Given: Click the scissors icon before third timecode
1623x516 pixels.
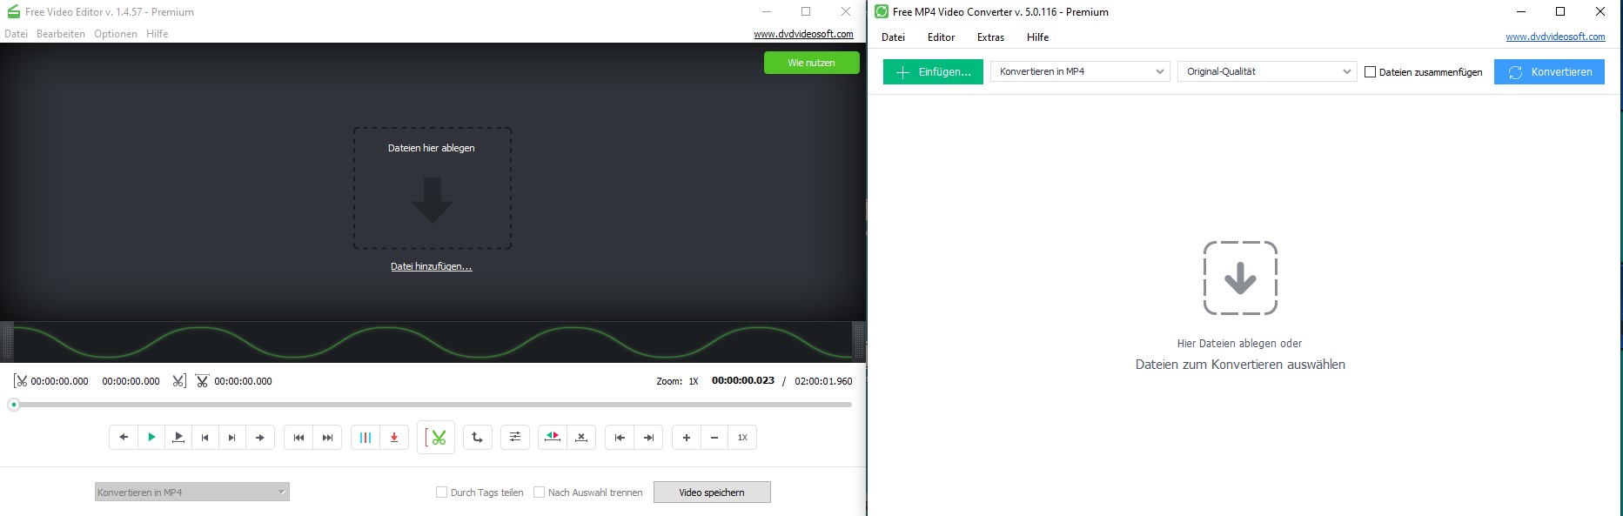Looking at the screenshot, I should [202, 381].
